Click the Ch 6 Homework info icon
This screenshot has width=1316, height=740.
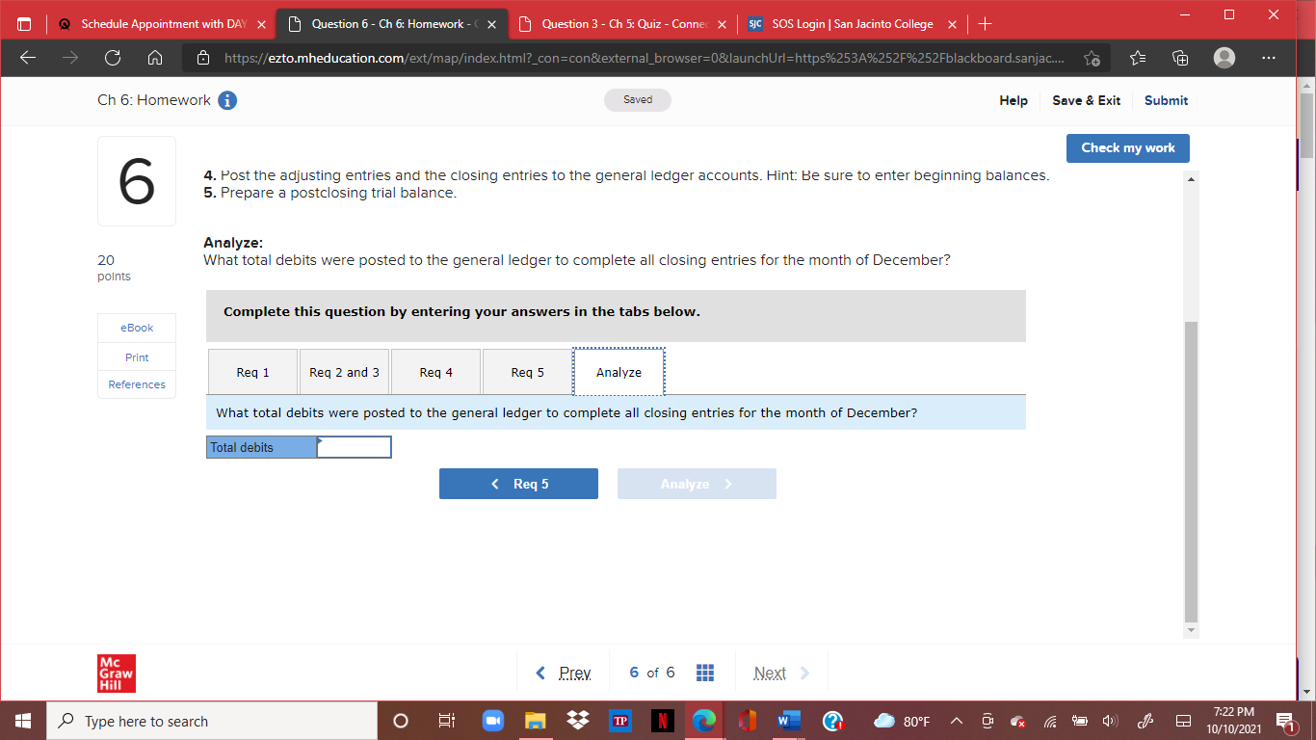pyautogui.click(x=227, y=99)
